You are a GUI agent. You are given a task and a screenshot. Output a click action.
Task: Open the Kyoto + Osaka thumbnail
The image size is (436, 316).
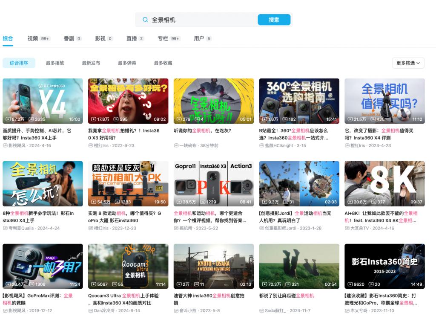214,266
